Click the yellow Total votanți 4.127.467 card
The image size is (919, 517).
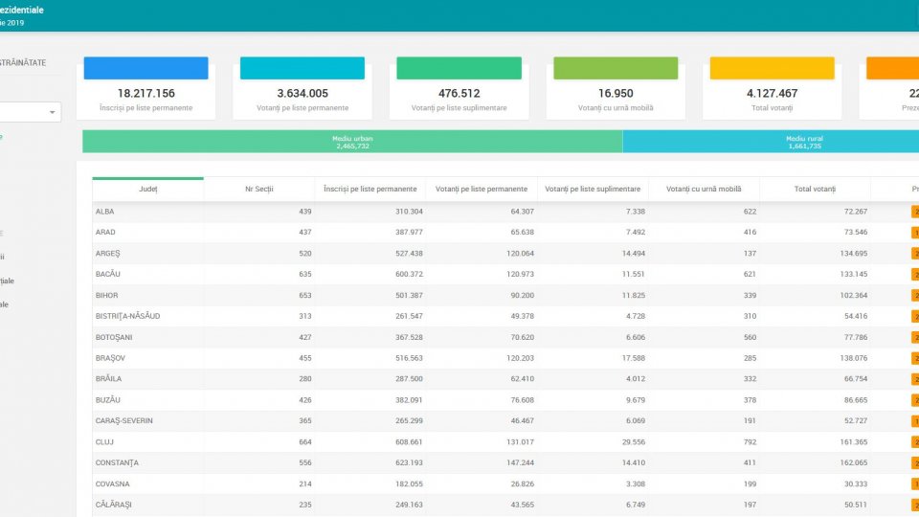[x=772, y=87]
